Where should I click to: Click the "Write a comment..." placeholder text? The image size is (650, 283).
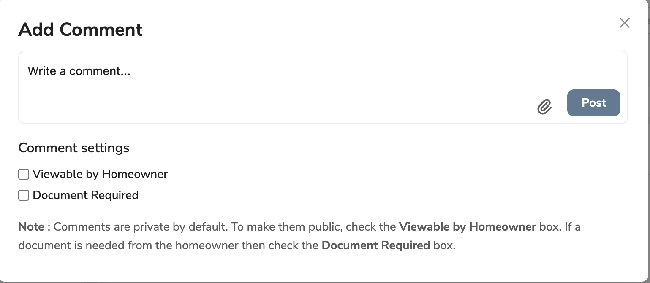79,71
